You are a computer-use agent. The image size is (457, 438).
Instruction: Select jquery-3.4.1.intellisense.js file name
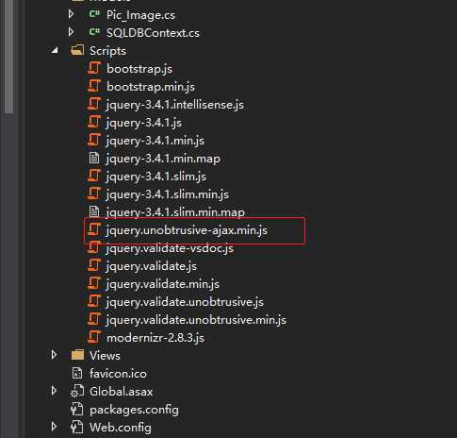tap(175, 105)
